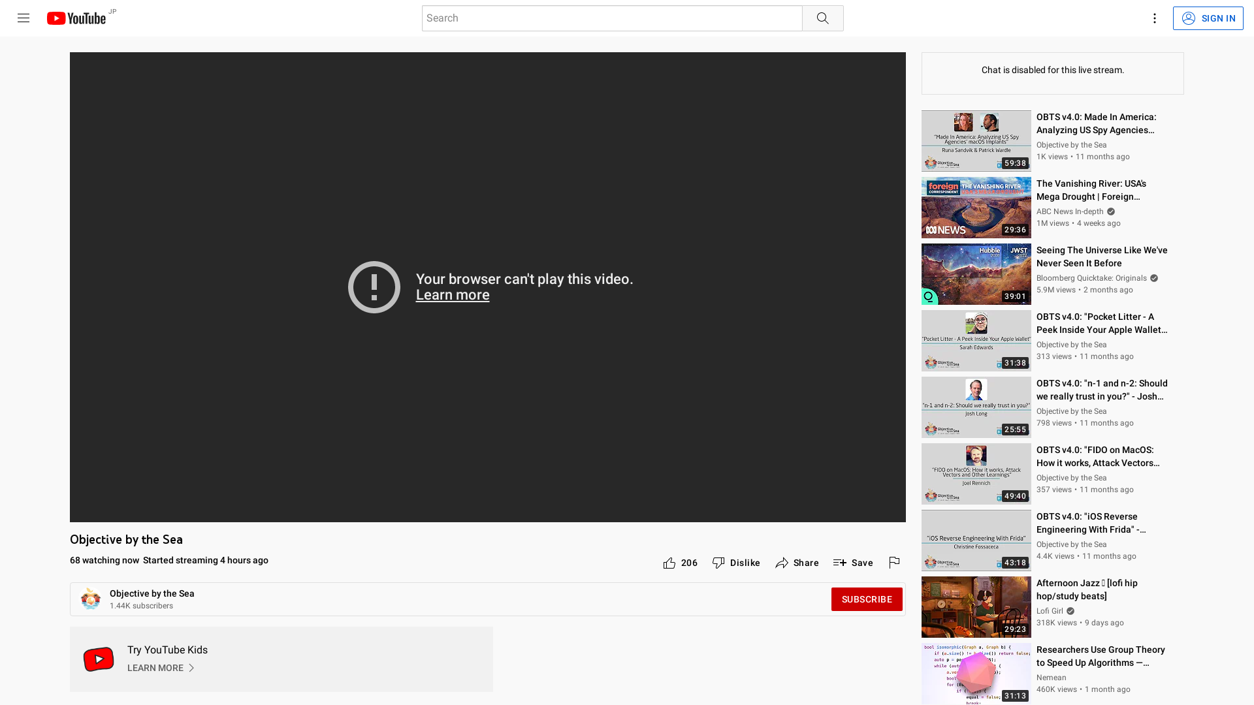This screenshot has height=705, width=1254.
Task: Click the Learn more link in player
Action: tap(453, 295)
